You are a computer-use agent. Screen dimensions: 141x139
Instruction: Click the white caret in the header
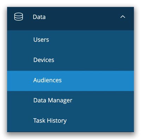point(123,17)
